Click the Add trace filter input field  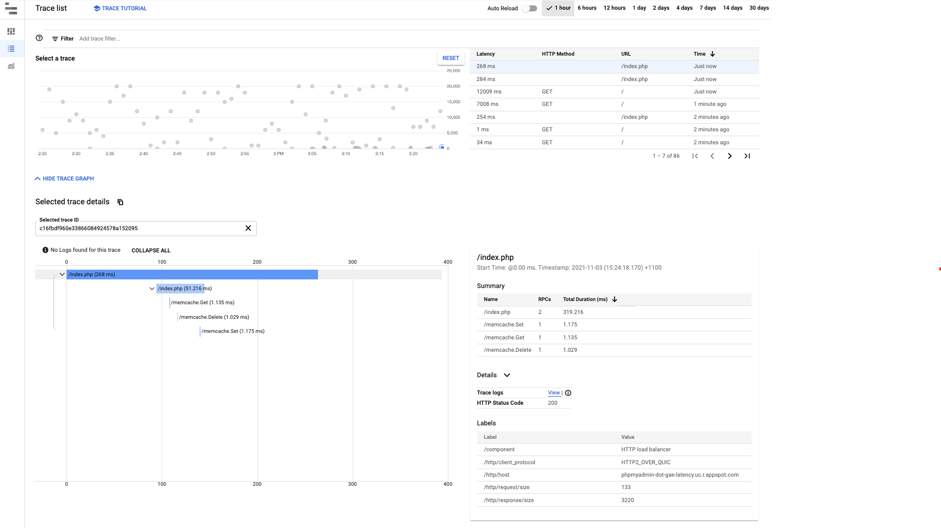(100, 38)
